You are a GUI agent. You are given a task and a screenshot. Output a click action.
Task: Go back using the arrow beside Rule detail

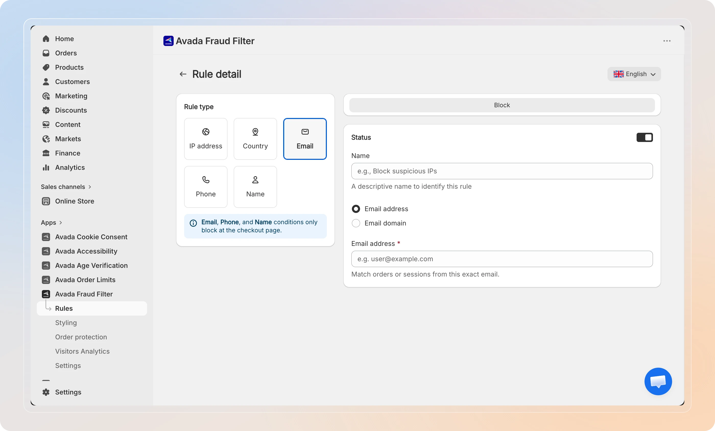183,74
